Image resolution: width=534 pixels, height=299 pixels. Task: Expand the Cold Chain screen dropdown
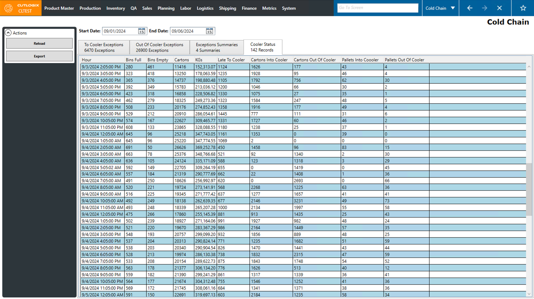[453, 8]
